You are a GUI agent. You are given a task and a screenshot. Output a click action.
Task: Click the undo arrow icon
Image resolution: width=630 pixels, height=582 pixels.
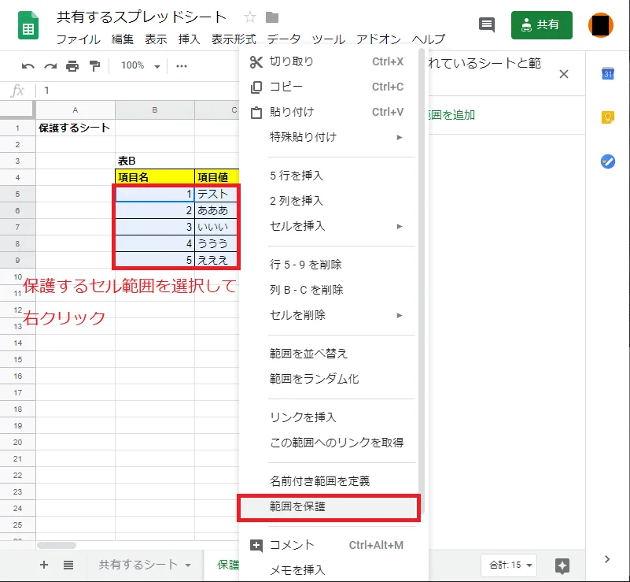[28, 66]
